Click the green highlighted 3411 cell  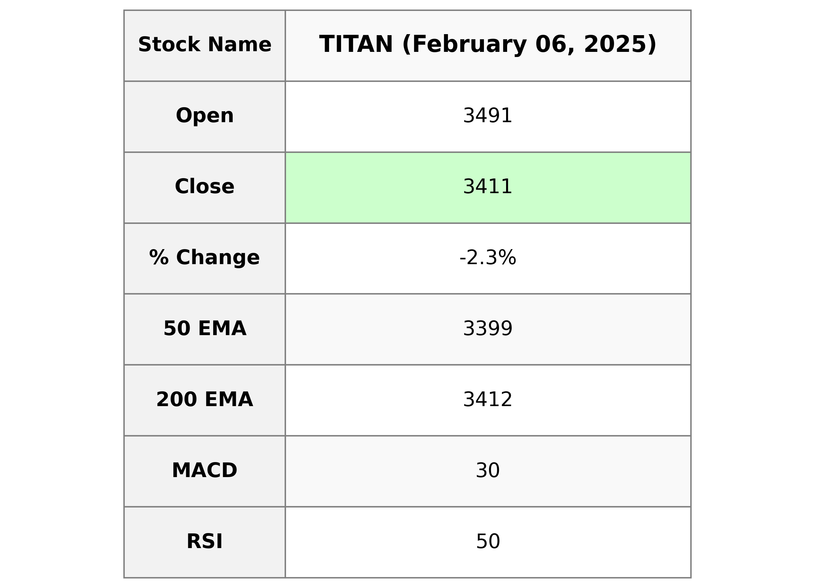click(x=488, y=187)
